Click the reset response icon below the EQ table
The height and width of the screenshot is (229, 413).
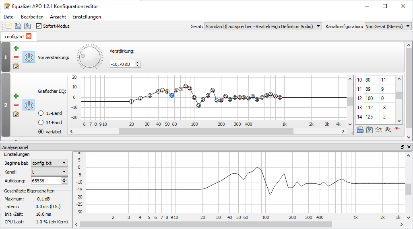(397, 129)
